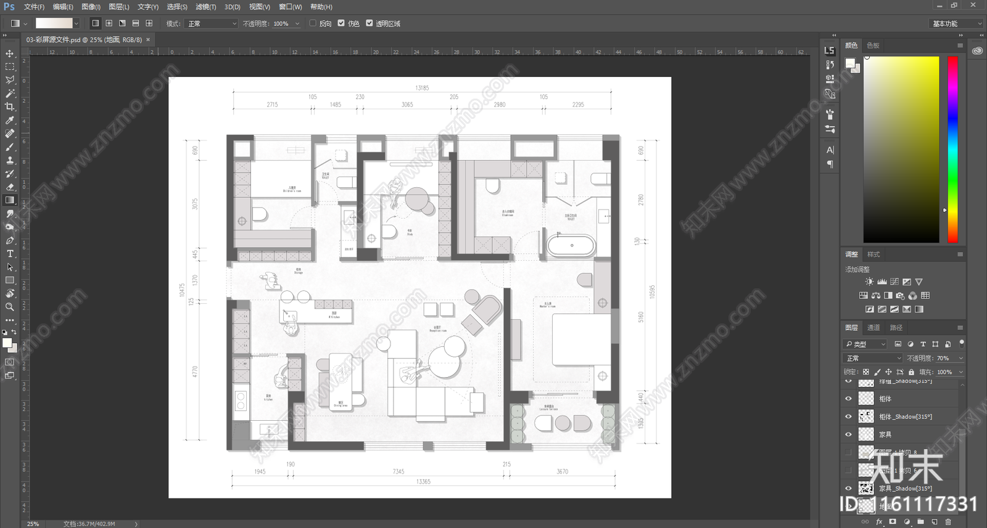
Task: Toggle lock all on layer
Action: 911,372
